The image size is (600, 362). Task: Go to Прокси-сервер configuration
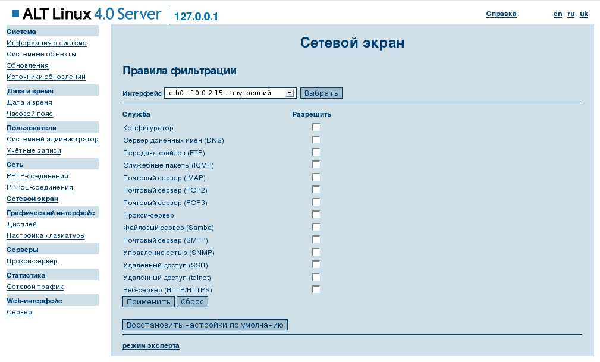coord(31,261)
